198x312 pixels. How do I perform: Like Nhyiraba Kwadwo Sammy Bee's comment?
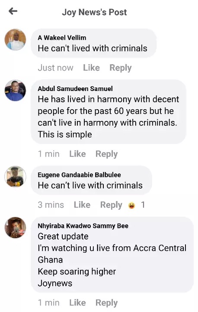point(77,302)
